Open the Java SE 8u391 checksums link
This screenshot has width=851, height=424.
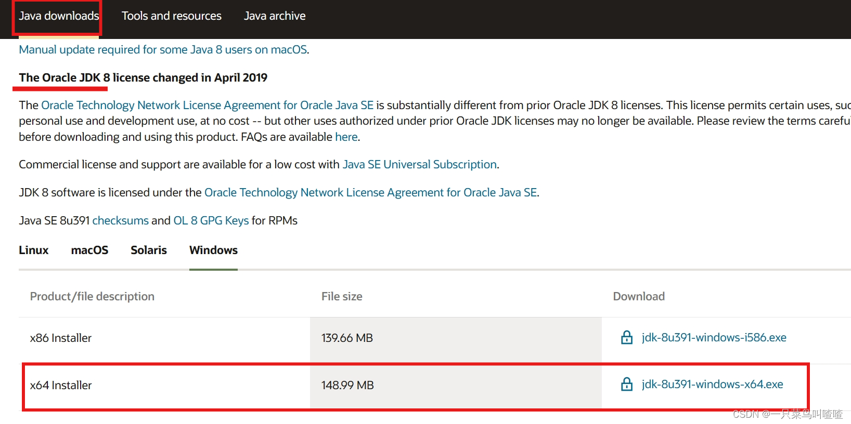click(120, 220)
